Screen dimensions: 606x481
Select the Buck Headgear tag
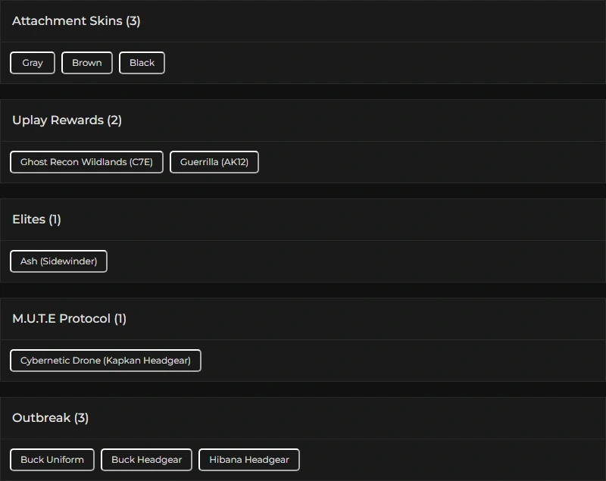pyautogui.click(x=146, y=460)
